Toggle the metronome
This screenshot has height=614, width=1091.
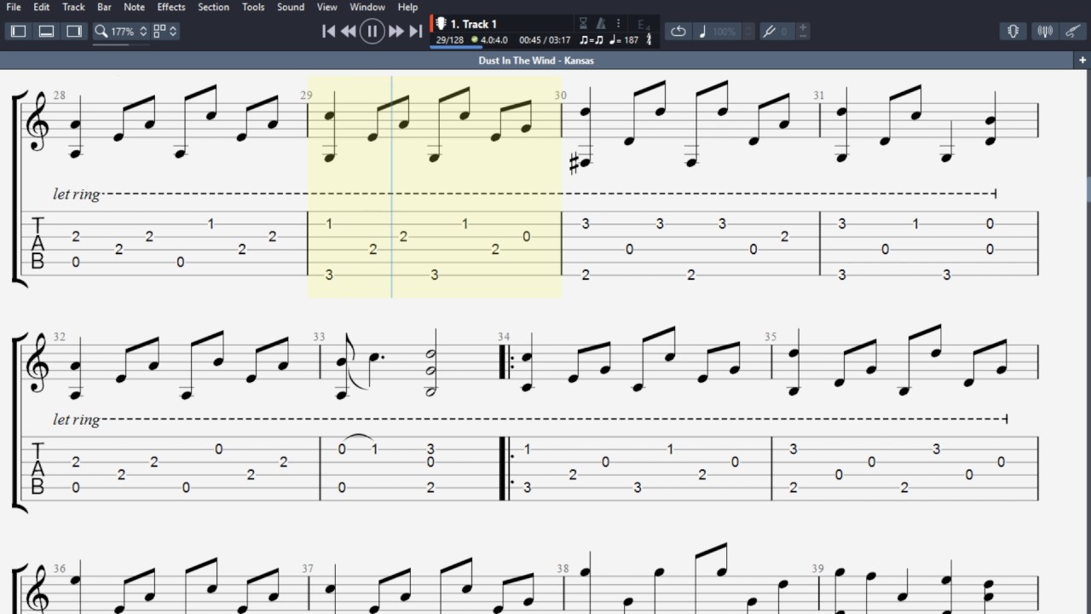(x=601, y=24)
